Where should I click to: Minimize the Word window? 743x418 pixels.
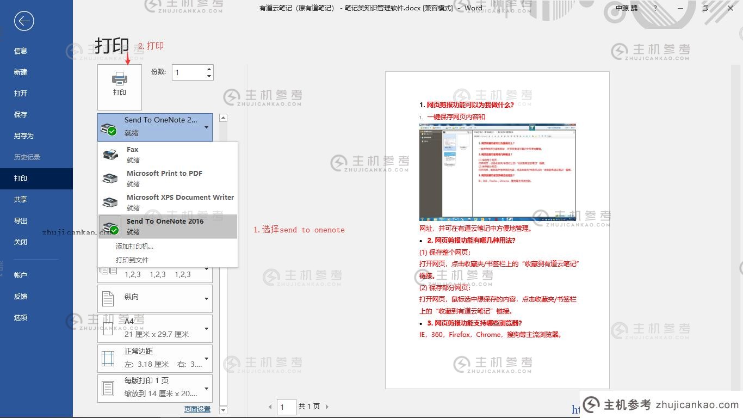pyautogui.click(x=680, y=8)
